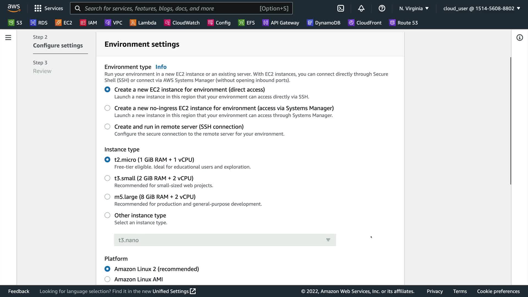Screen dimensions: 528x297
Task: Select no-ingress EC2 instance option
Action: click(108, 108)
